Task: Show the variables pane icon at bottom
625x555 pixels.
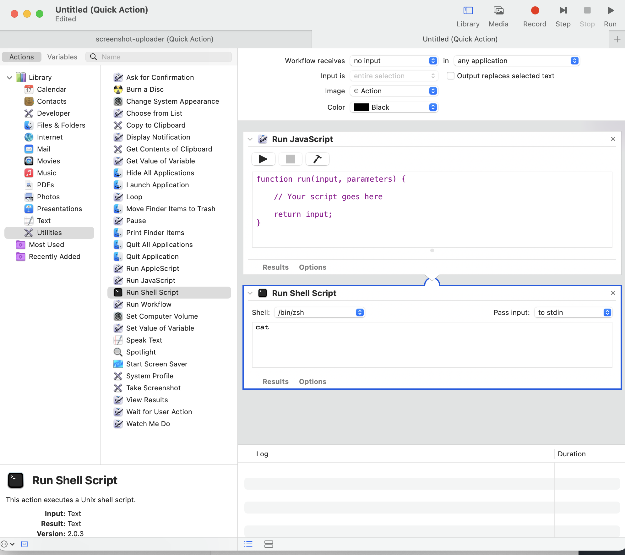Action: (x=269, y=544)
